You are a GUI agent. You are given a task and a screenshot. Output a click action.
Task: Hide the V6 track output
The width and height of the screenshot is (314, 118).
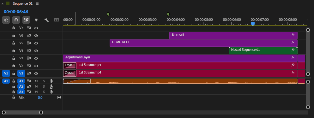36,36
